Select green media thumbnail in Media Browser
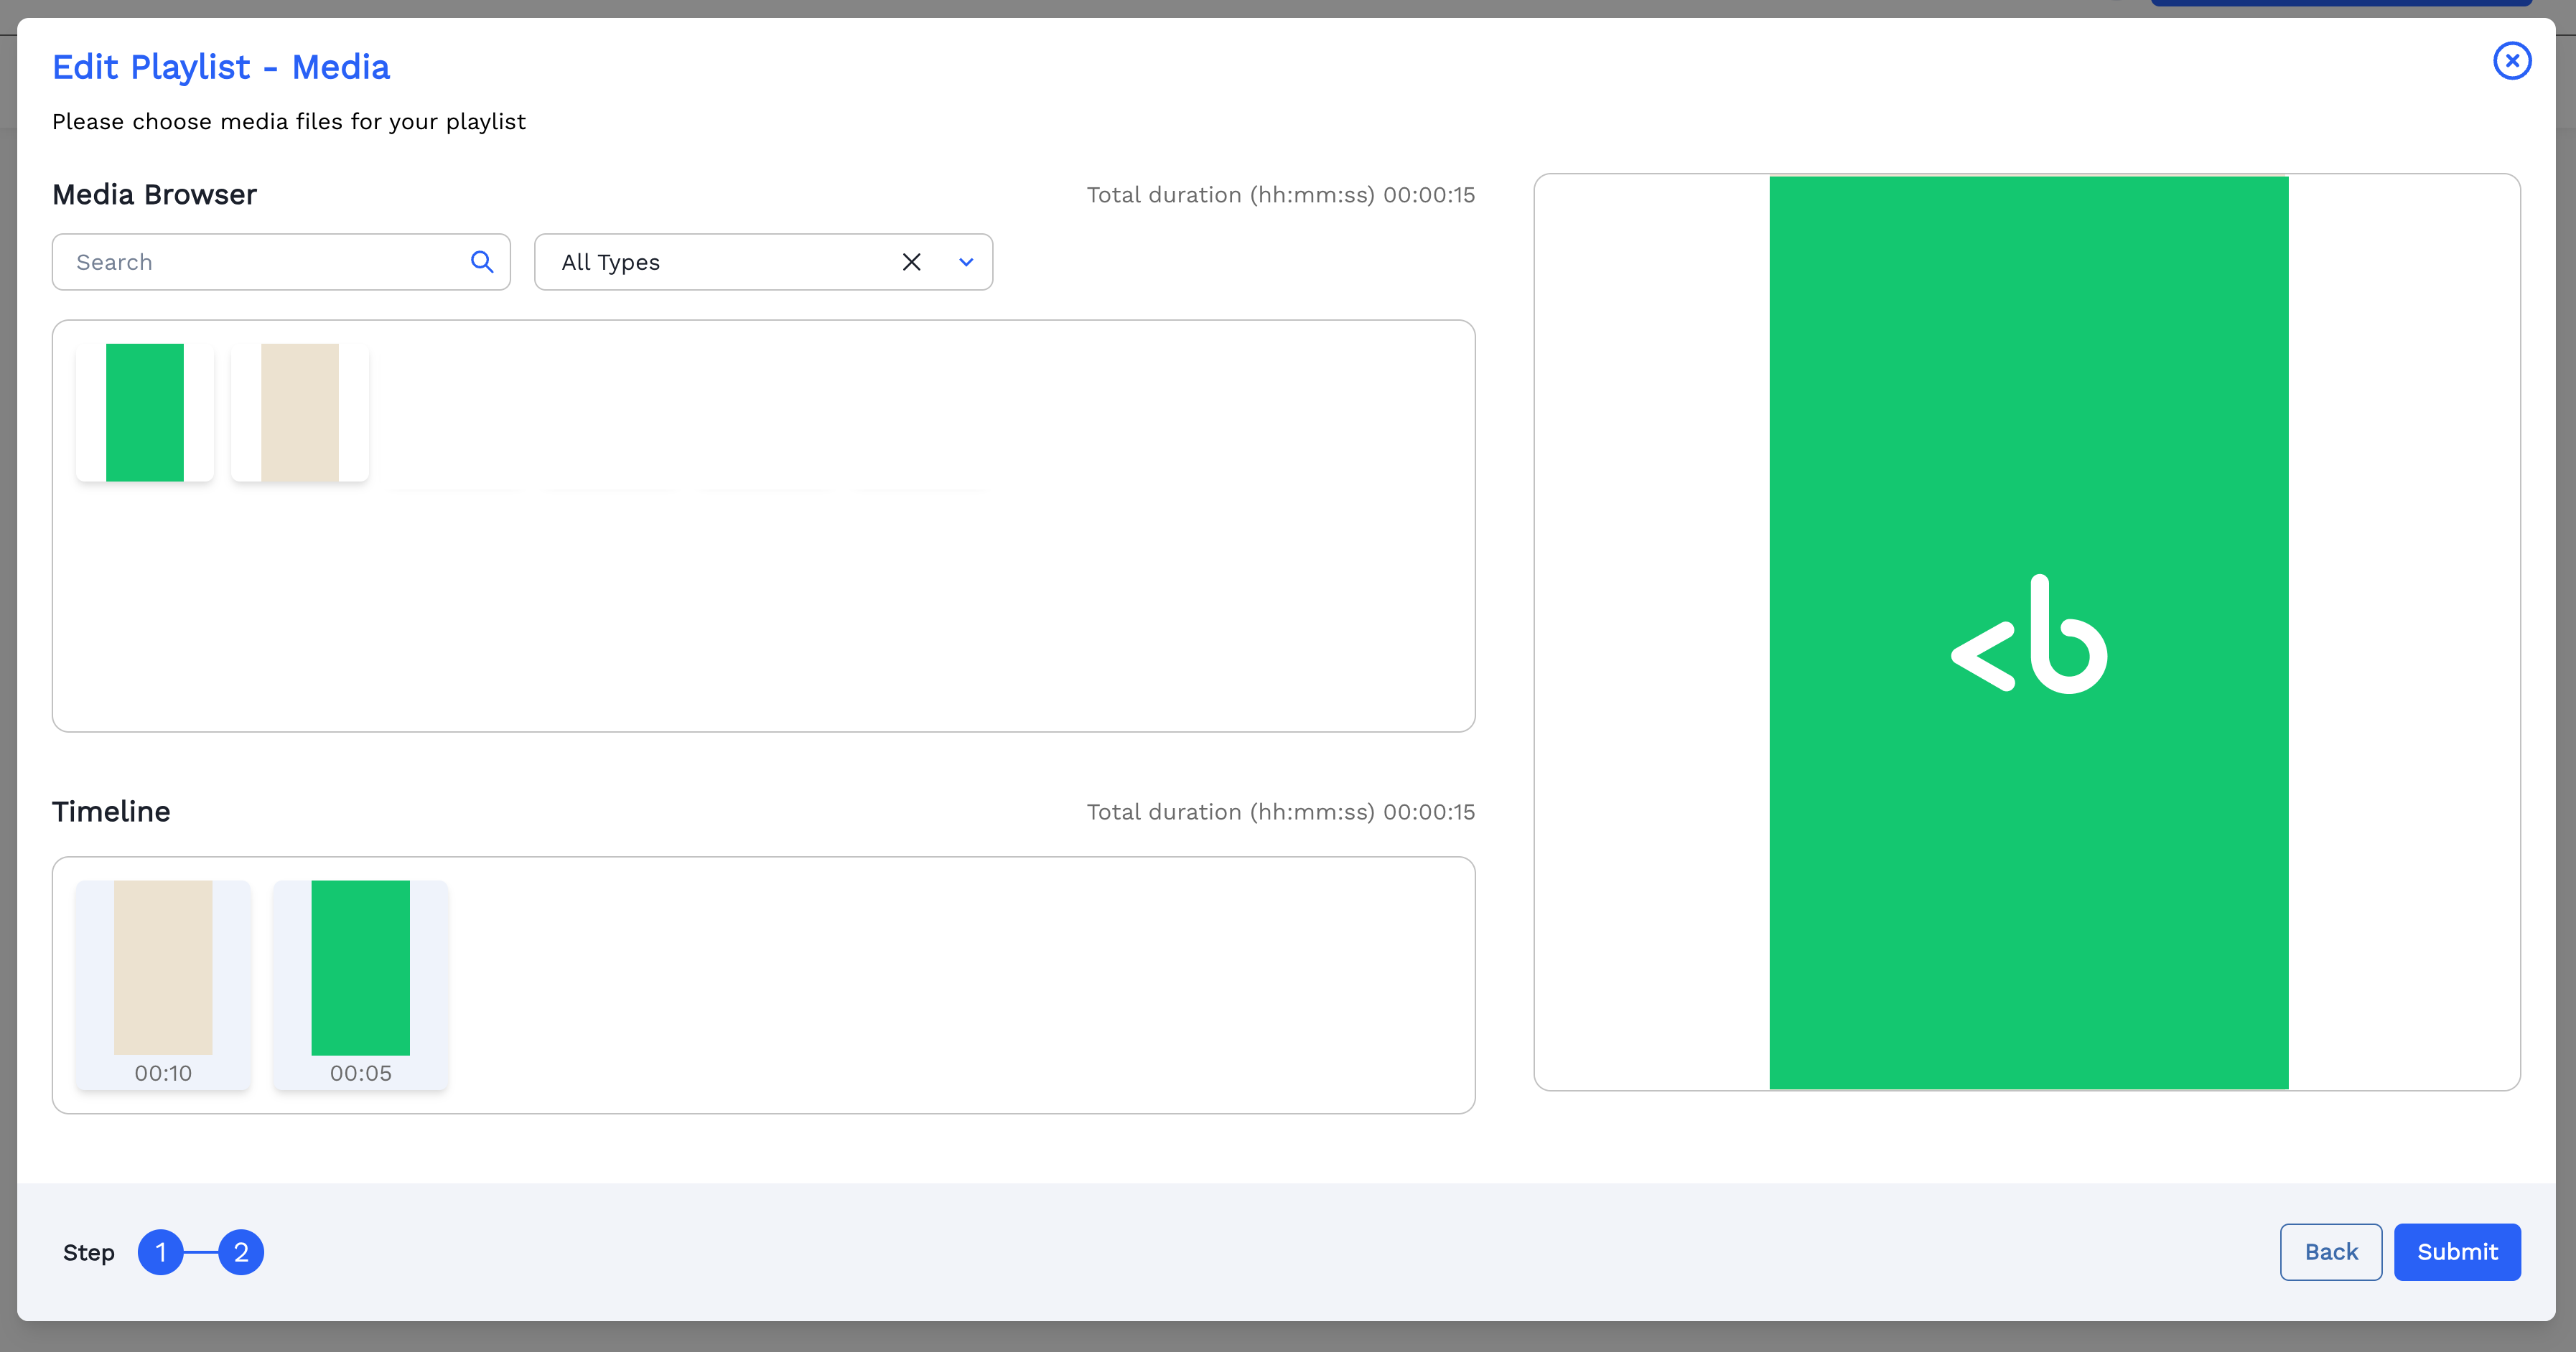 tap(145, 413)
